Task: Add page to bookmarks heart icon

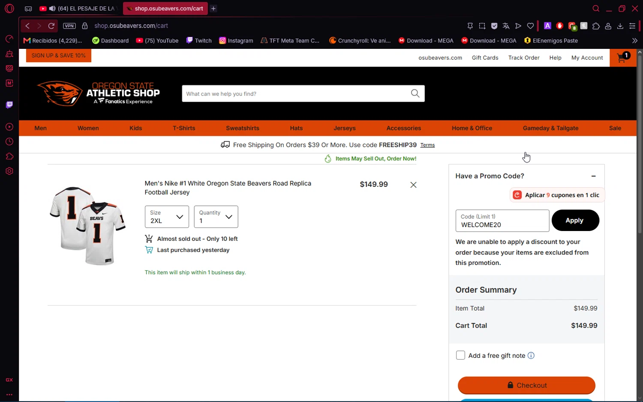Action: tap(530, 26)
